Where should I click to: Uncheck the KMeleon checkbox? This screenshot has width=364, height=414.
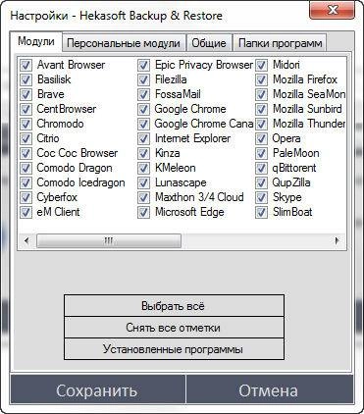click(143, 168)
